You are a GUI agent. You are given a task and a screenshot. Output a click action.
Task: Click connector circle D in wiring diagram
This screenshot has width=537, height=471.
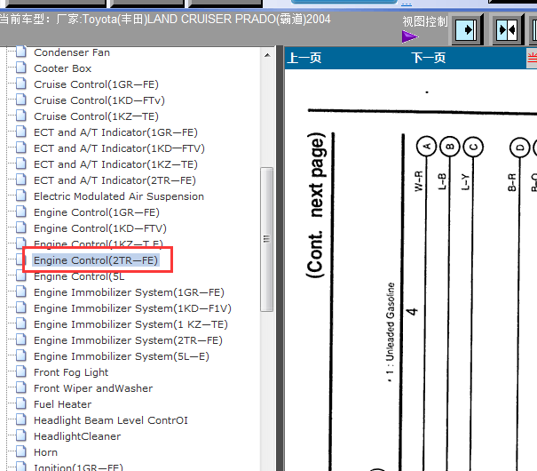520,148
